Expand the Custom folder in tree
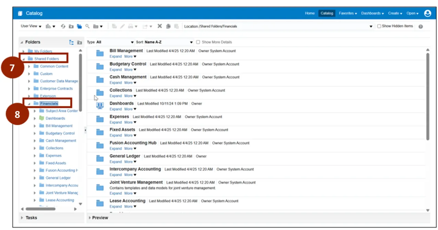Viewport: 438px width, 230px height. tap(29, 74)
